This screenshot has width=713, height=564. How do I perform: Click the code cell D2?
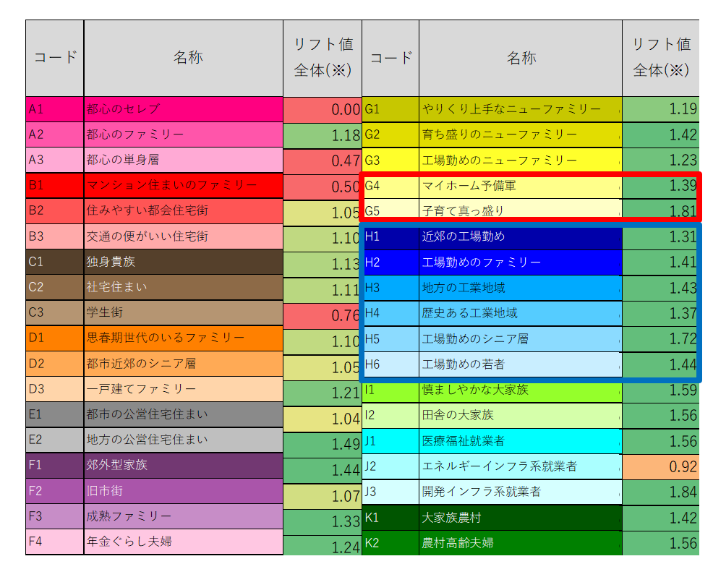click(54, 364)
